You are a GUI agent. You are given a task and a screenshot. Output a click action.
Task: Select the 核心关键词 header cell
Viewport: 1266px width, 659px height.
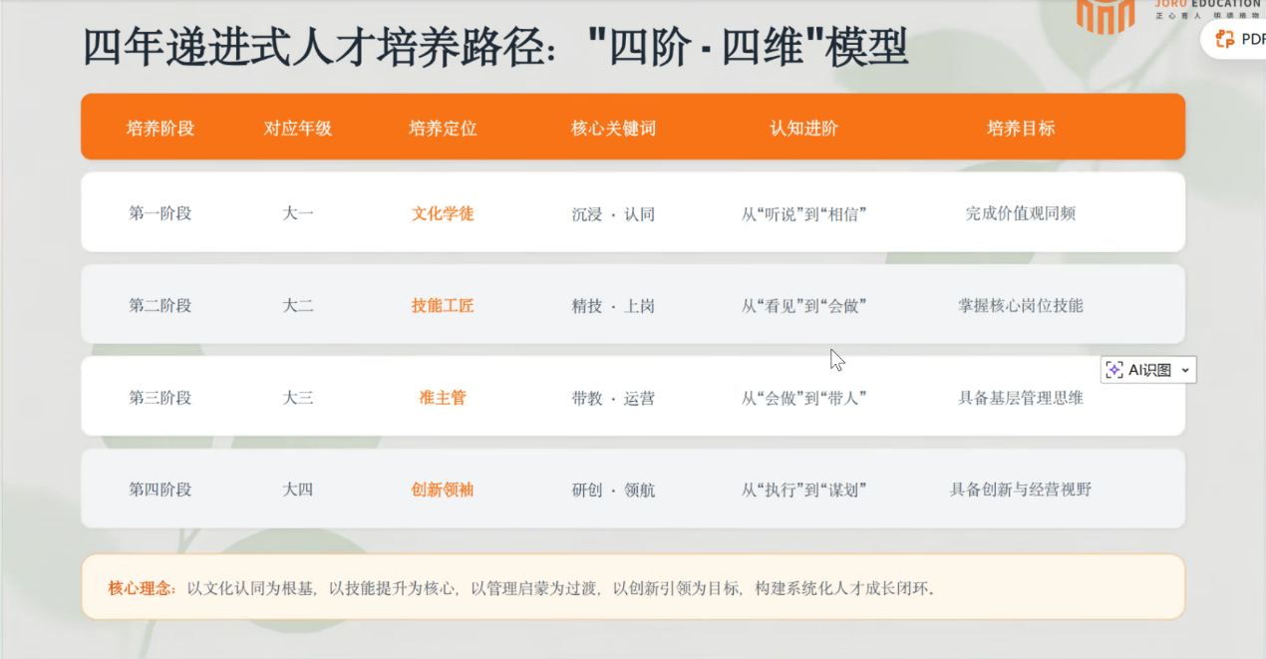[x=613, y=128]
